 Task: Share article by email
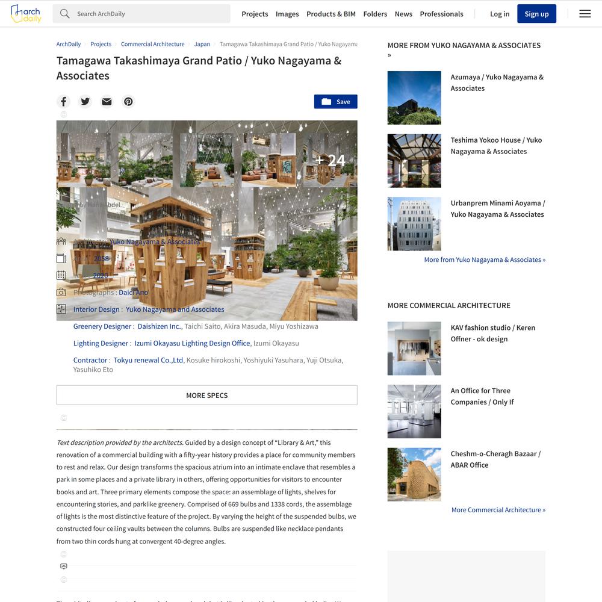pos(107,101)
